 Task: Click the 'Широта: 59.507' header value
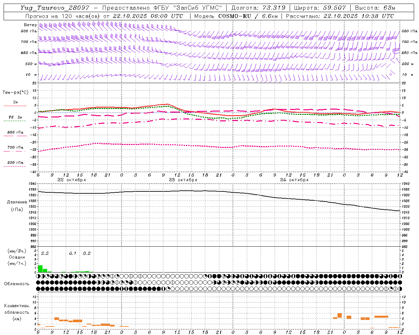(x=320, y=8)
